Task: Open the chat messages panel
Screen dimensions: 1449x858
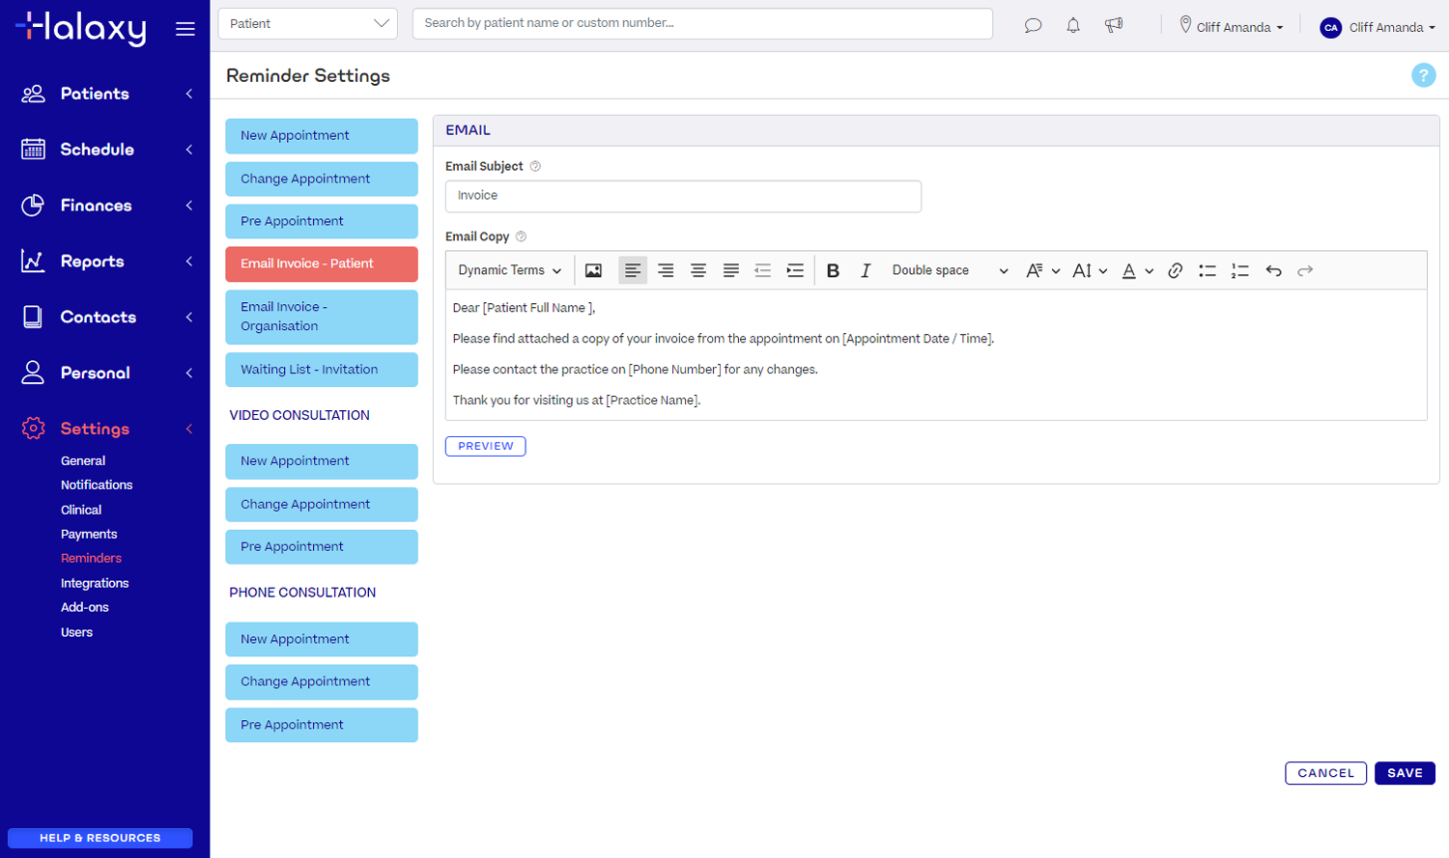Action: click(x=1033, y=26)
